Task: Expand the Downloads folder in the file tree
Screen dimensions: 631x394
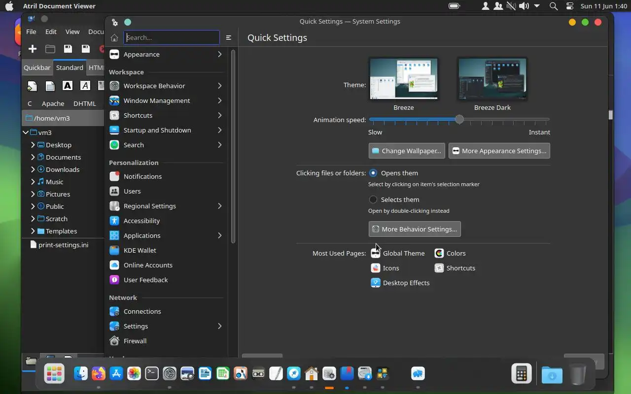Action: click(x=33, y=169)
